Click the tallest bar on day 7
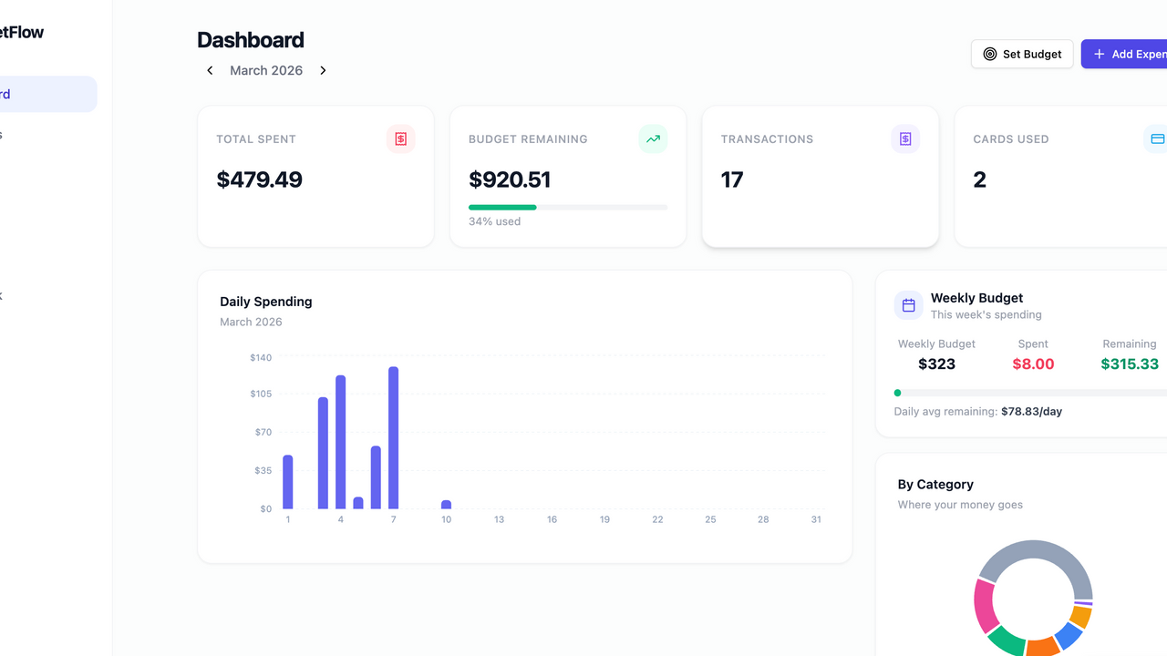This screenshot has height=656, width=1167. point(394,438)
